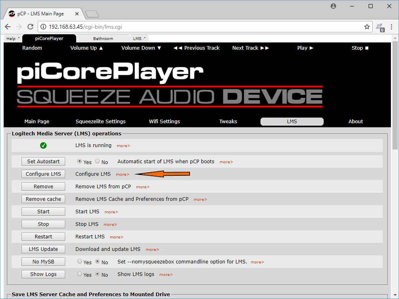Click the vertical scrollbar thumb
399x299 pixels.
(395, 95)
